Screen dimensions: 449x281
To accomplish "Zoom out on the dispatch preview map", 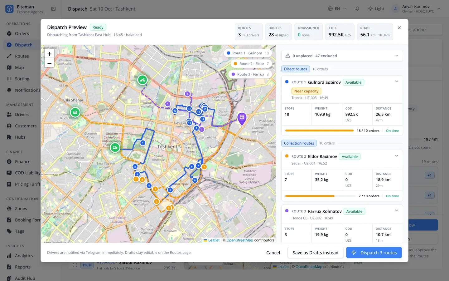I will coord(49,63).
